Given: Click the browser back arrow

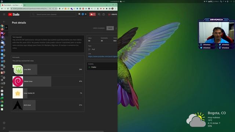Looking at the screenshot, I should (2, 9).
